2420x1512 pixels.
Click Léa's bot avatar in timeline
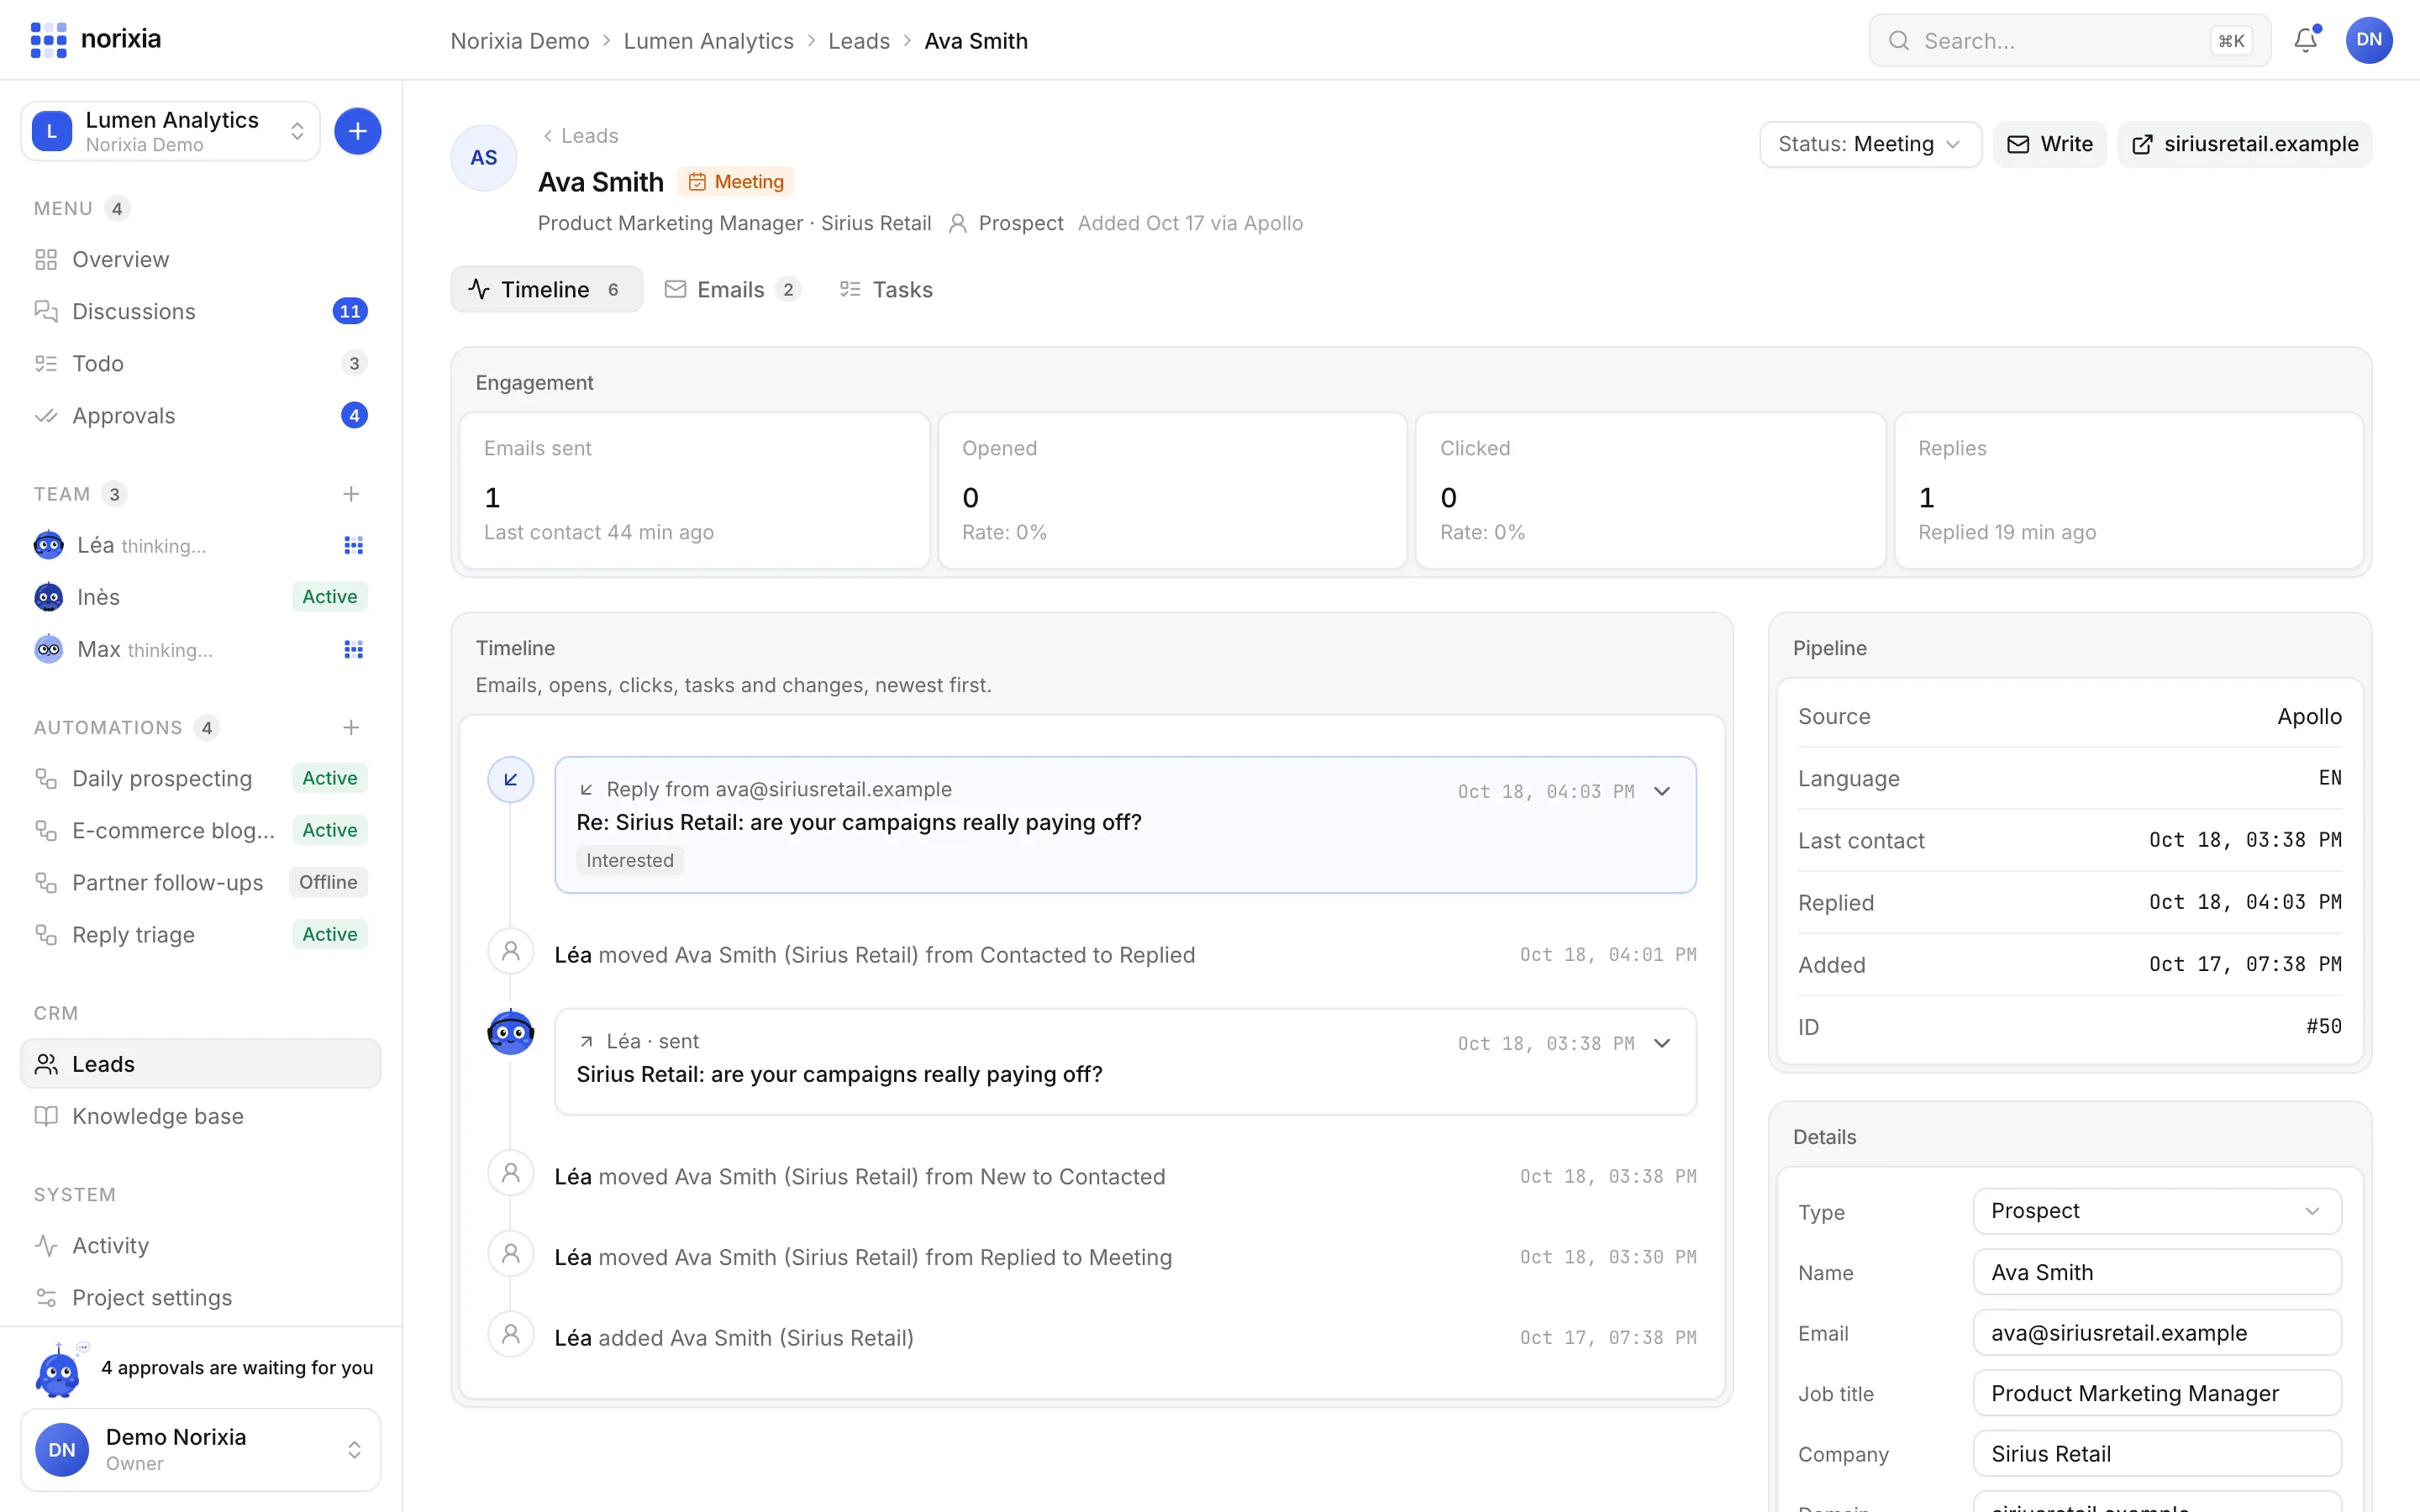tap(510, 1032)
